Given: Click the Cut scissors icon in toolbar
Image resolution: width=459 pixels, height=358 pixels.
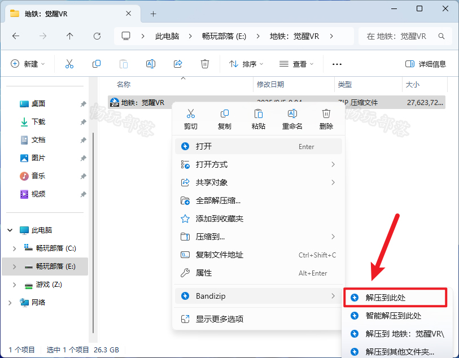Looking at the screenshot, I should (69, 64).
